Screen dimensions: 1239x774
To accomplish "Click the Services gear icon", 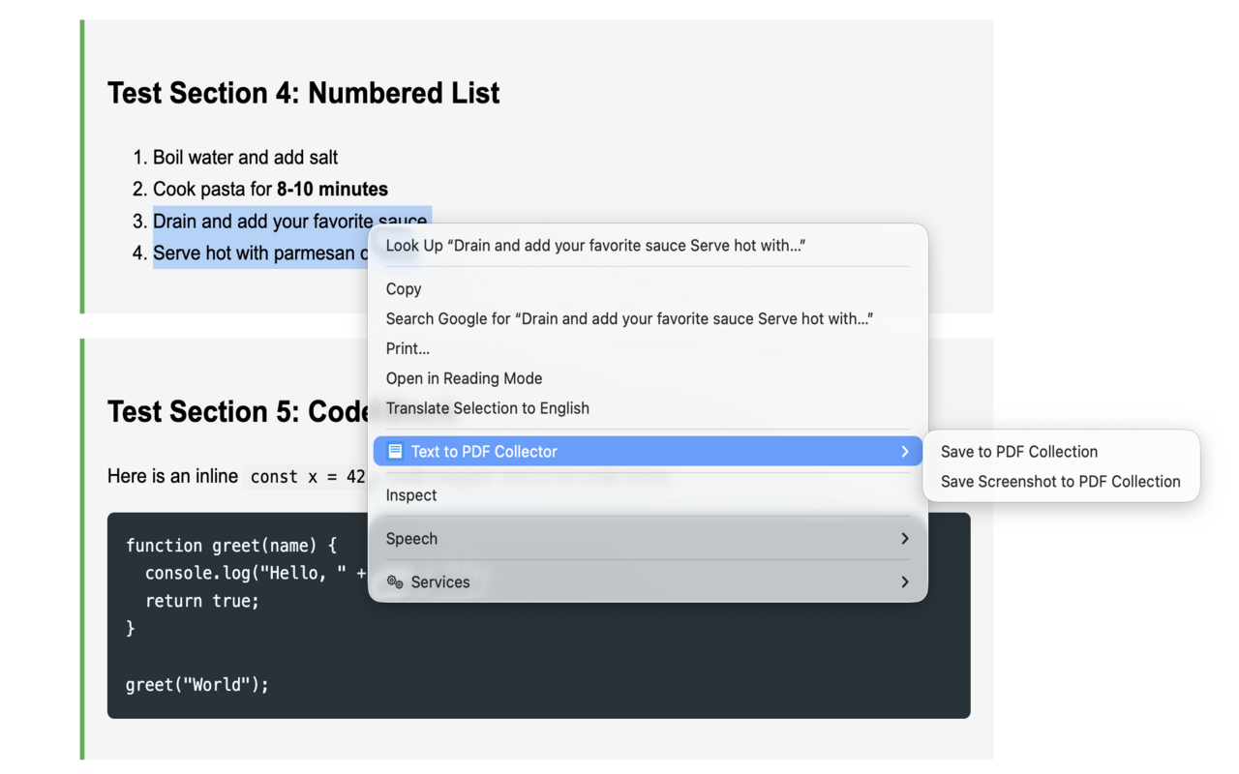I will 394,581.
